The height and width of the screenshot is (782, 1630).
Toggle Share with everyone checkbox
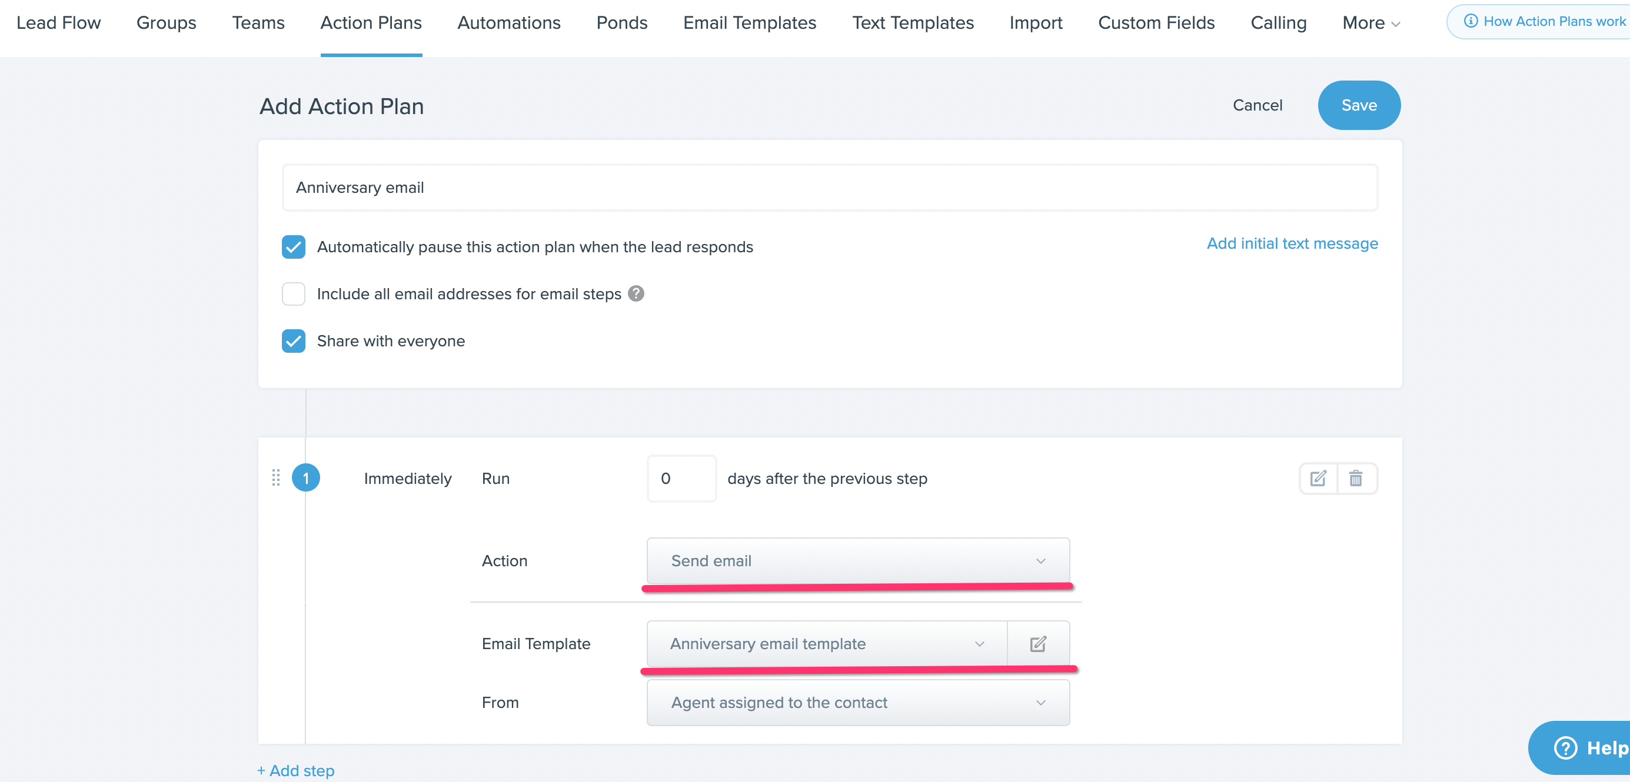coord(294,342)
